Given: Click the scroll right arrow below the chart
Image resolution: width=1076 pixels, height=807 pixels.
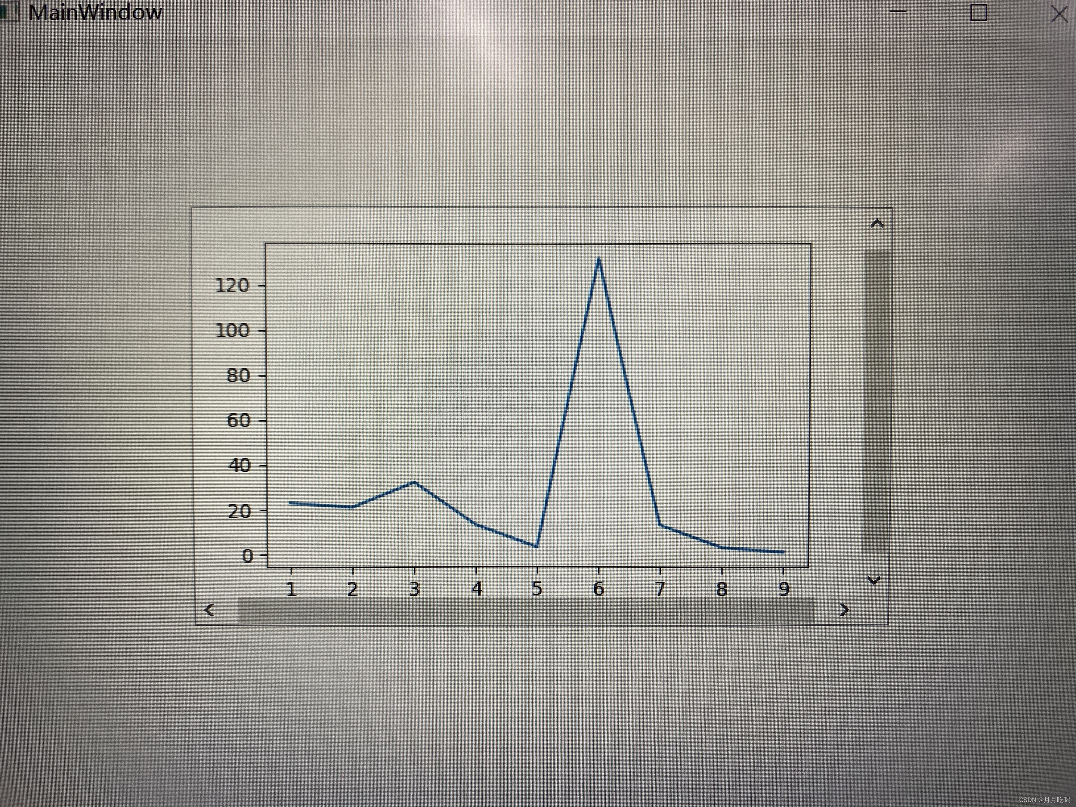Looking at the screenshot, I should click(844, 609).
